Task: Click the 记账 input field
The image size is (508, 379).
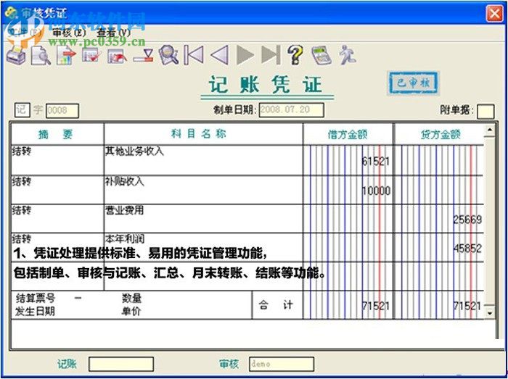Action: coord(121,364)
